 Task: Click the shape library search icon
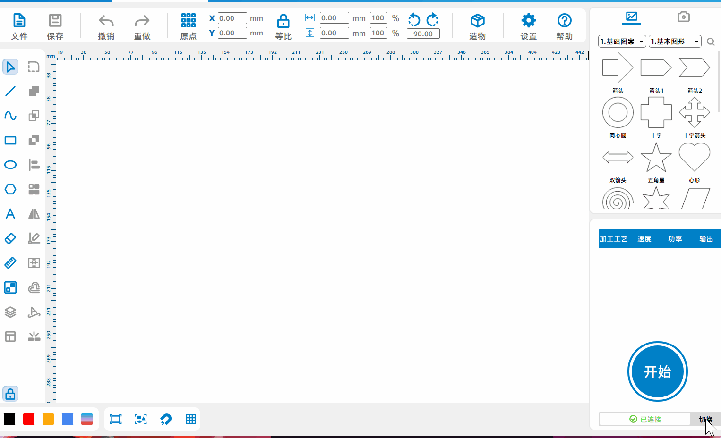(x=711, y=42)
